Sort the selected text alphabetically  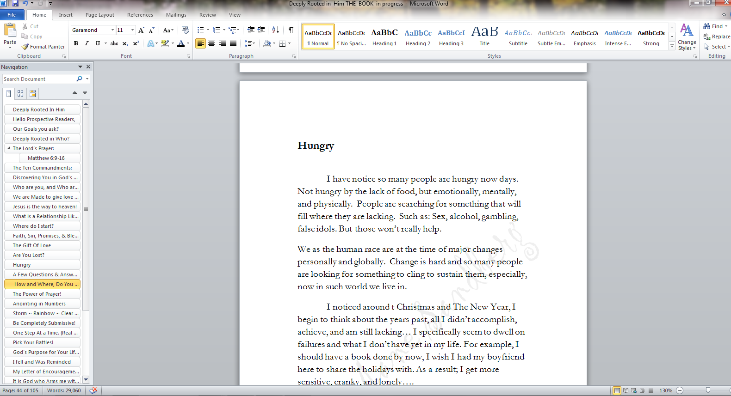[275, 30]
